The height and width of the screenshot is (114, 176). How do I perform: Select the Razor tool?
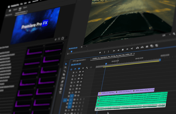pos(64,74)
